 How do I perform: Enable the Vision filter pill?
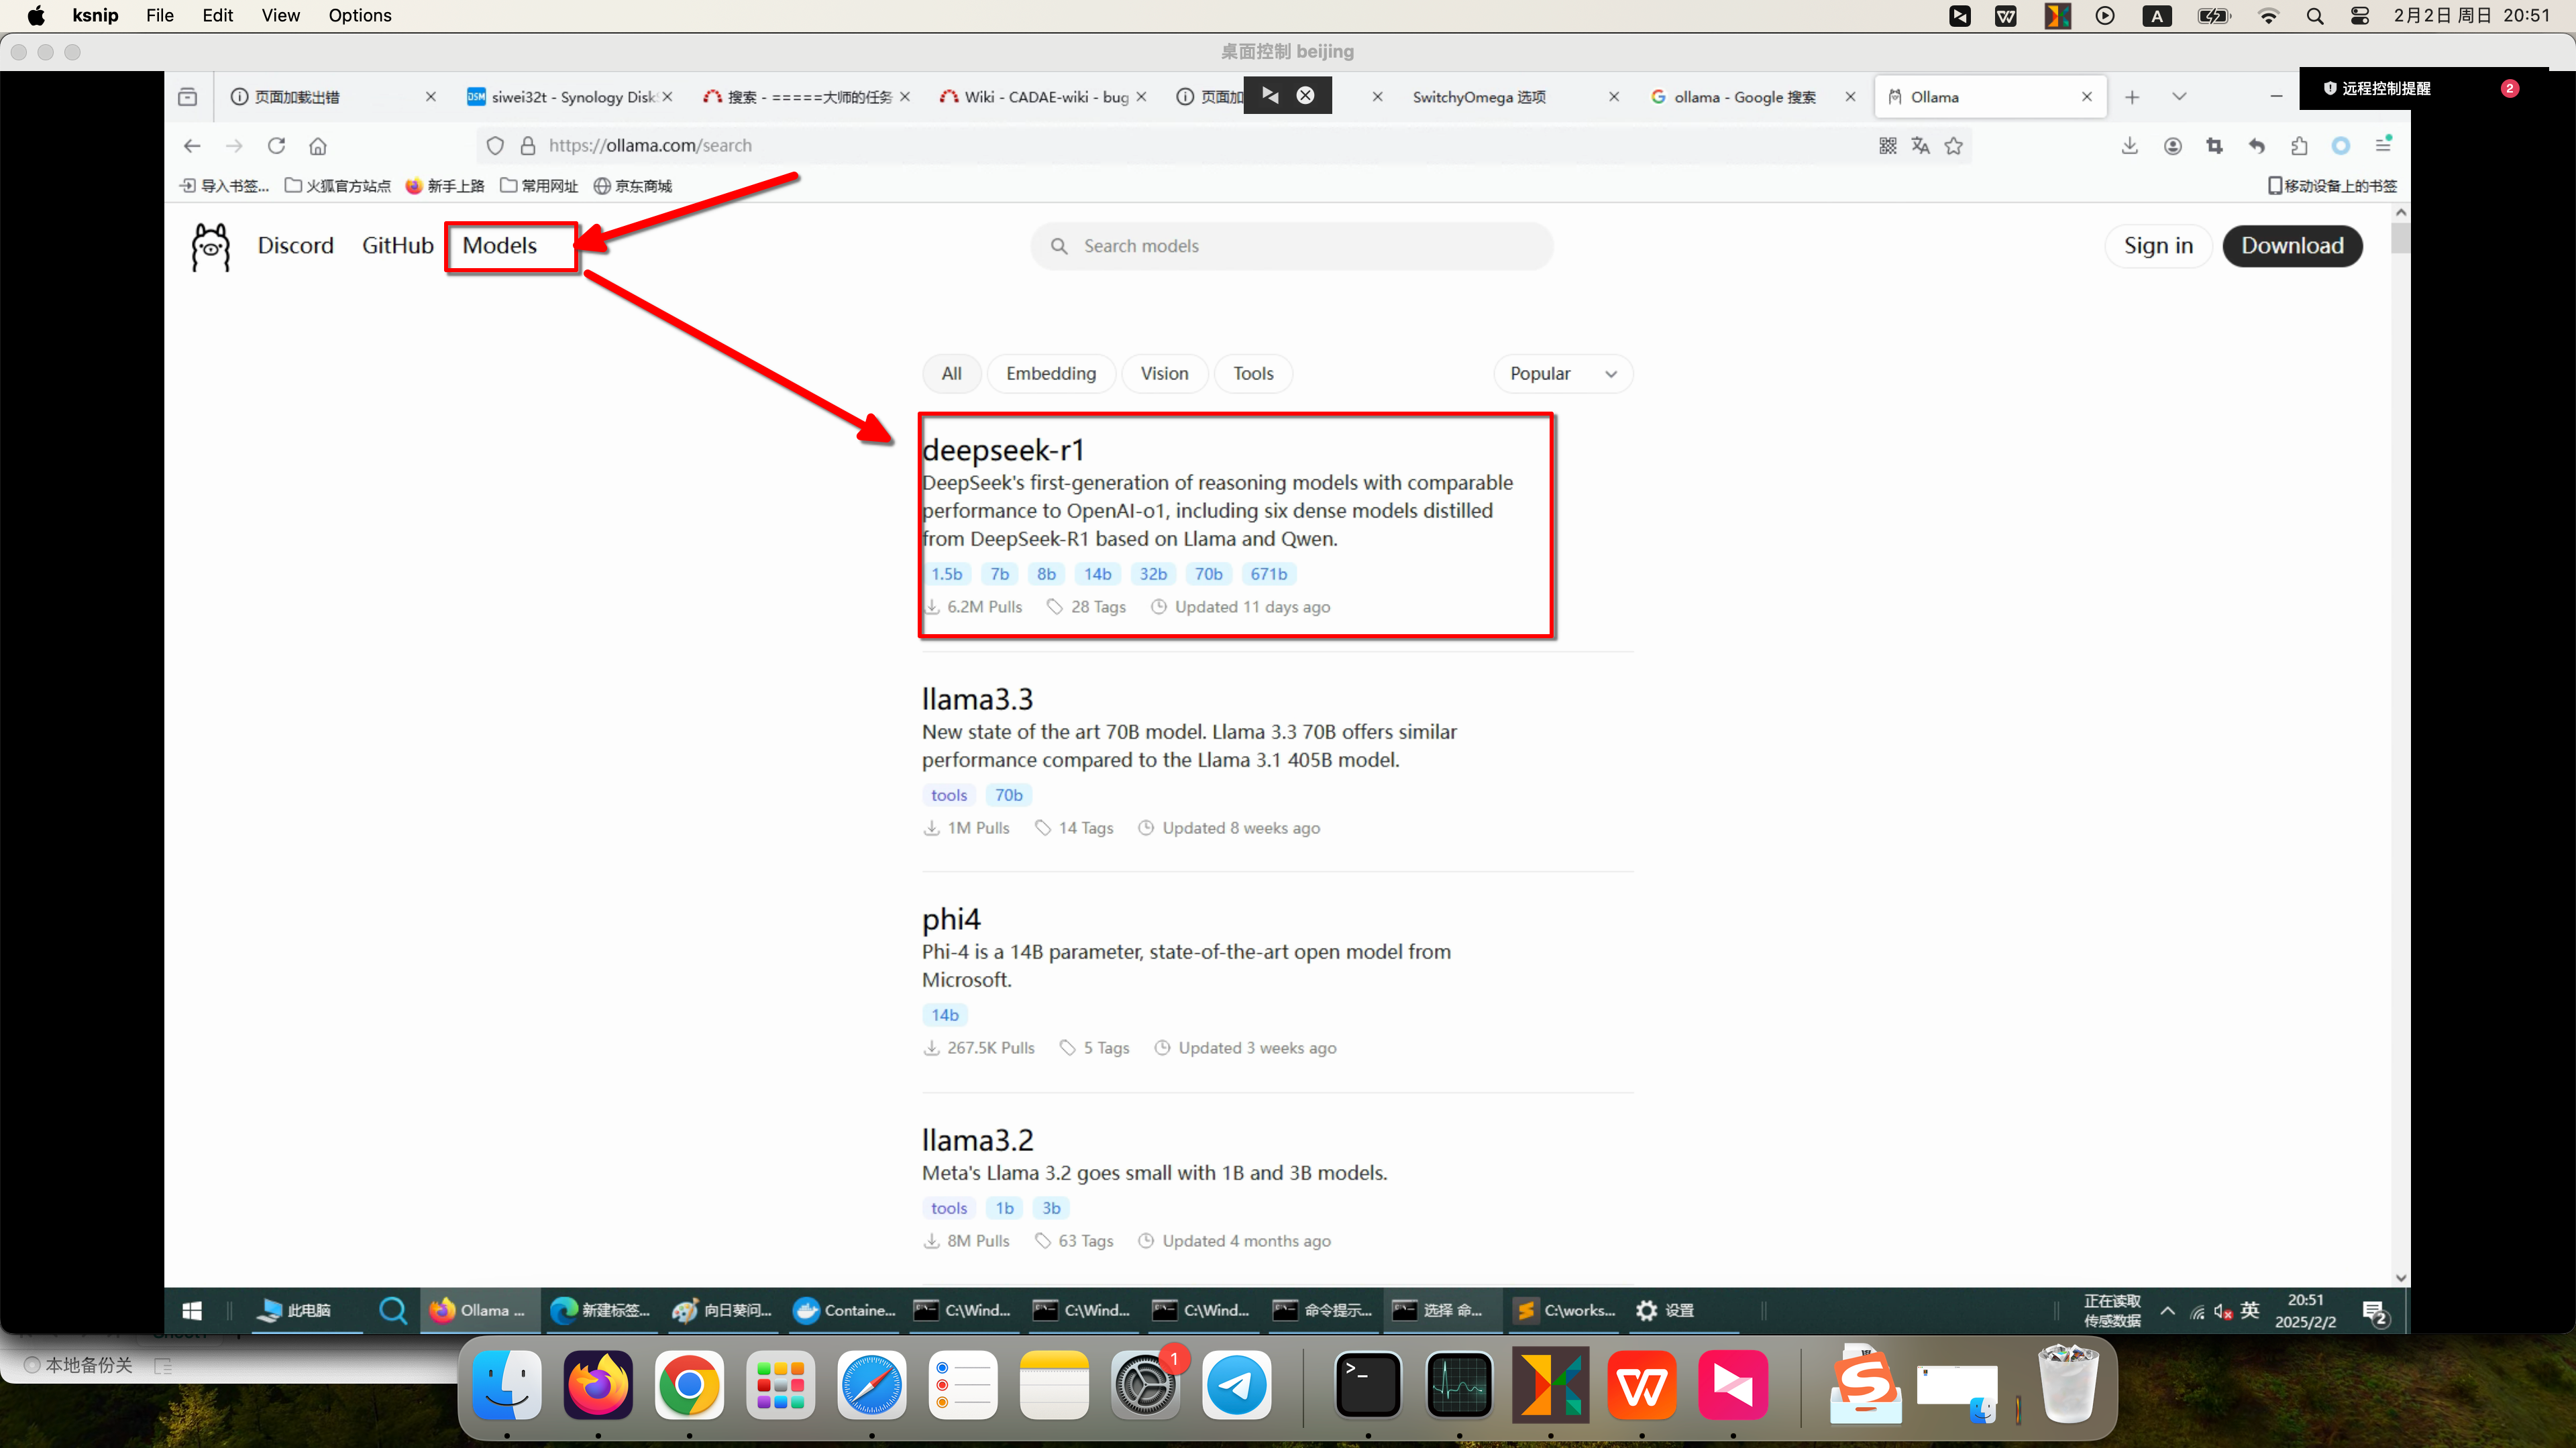pos(1164,374)
